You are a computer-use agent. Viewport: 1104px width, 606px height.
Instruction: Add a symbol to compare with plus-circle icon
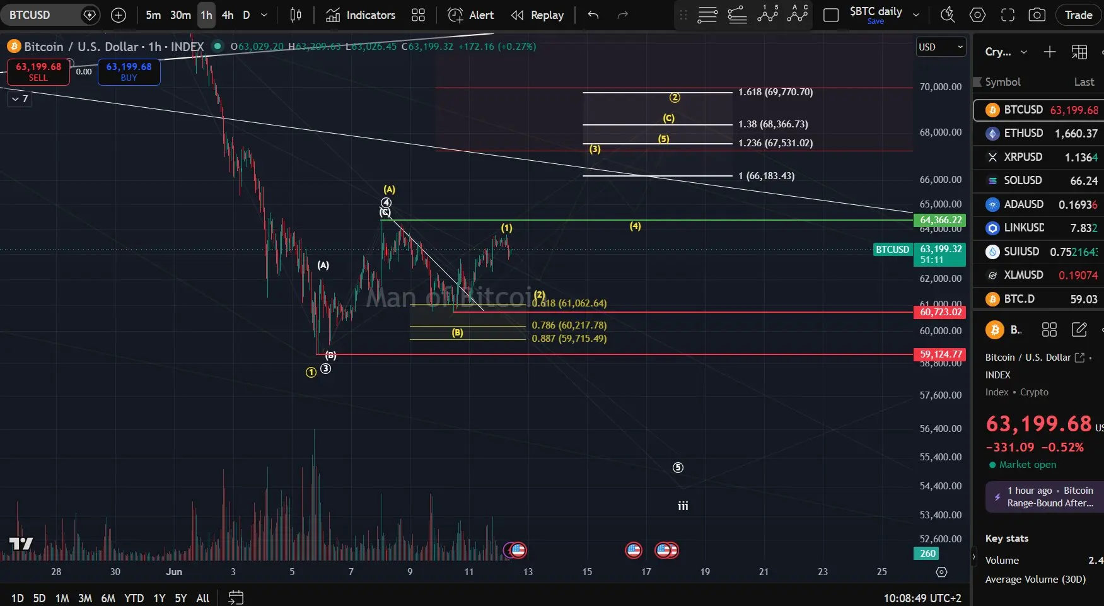pyautogui.click(x=119, y=15)
